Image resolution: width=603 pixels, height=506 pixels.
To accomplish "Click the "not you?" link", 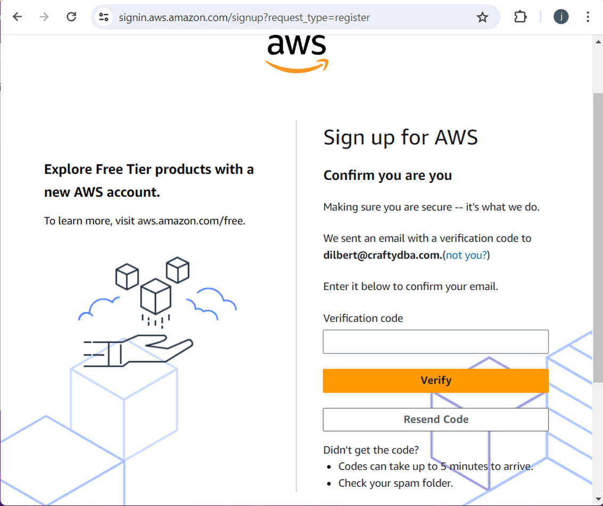I will (x=466, y=255).
